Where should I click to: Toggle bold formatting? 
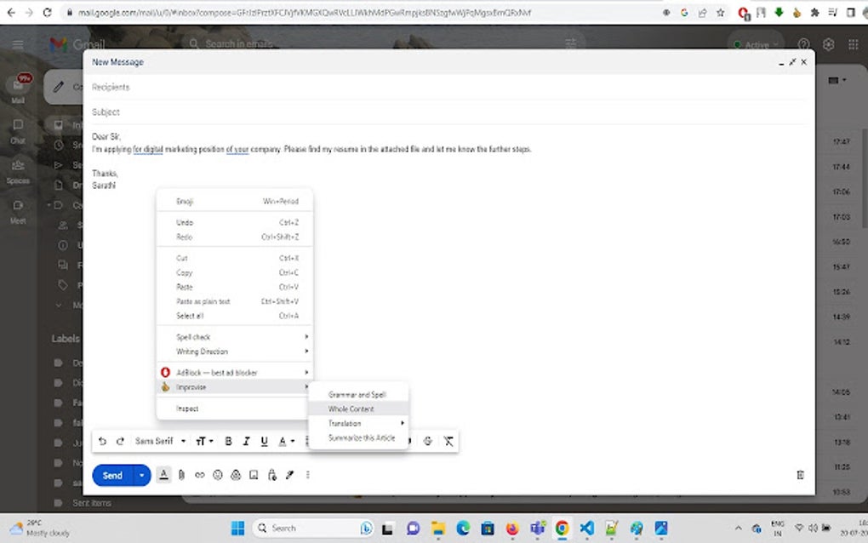pos(228,441)
